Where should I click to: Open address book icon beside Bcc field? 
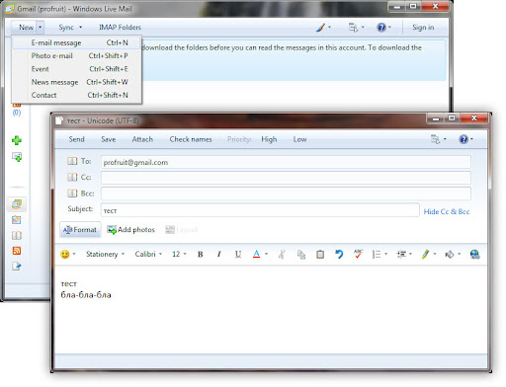(x=72, y=193)
